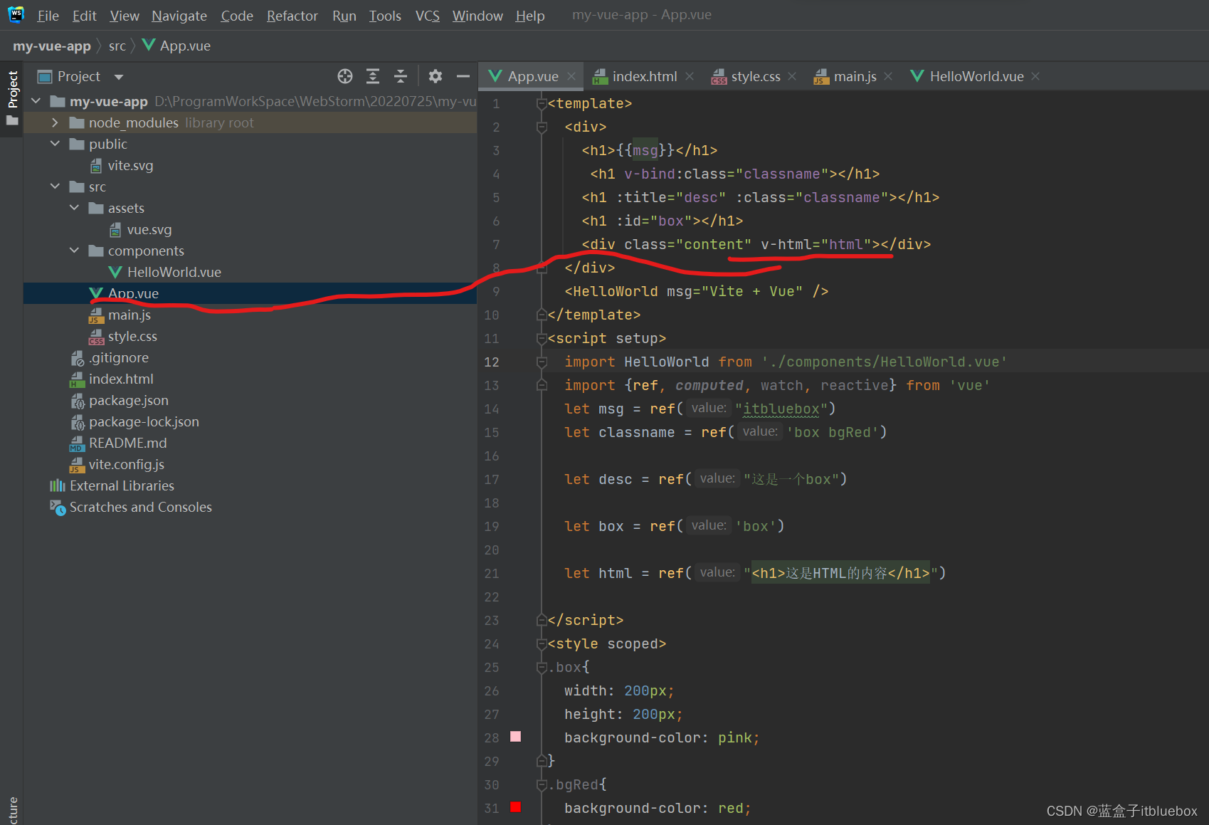This screenshot has height=825, width=1209.
Task: Select .gitignore in the project tree
Action: [x=118, y=357]
